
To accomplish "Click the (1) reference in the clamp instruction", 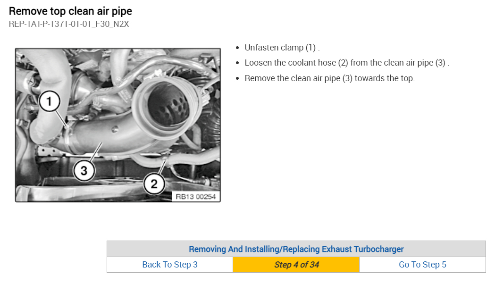I will pos(310,48).
